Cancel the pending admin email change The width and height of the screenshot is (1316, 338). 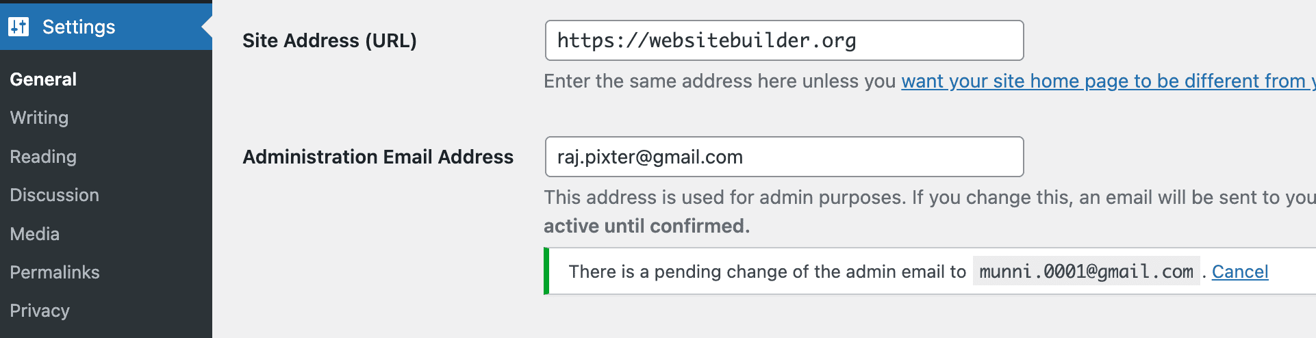[x=1240, y=272]
